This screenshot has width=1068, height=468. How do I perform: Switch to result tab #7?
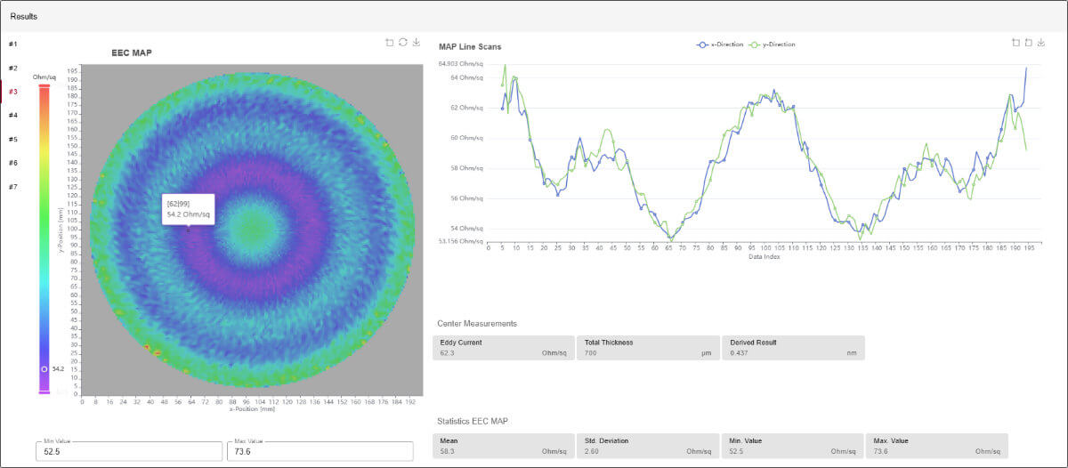12,187
